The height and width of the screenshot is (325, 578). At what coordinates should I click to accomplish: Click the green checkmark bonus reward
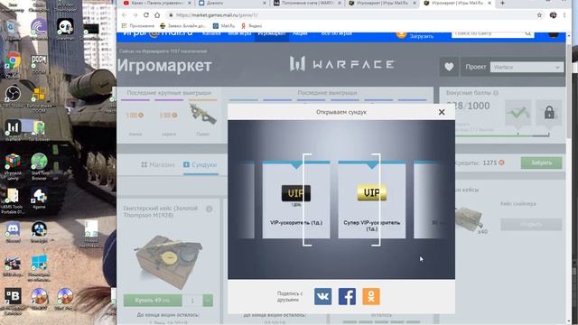tap(517, 112)
